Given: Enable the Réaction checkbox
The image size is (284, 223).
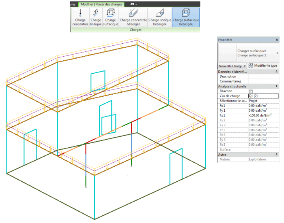Looking at the screenshot, I should pyautogui.click(x=251, y=91).
